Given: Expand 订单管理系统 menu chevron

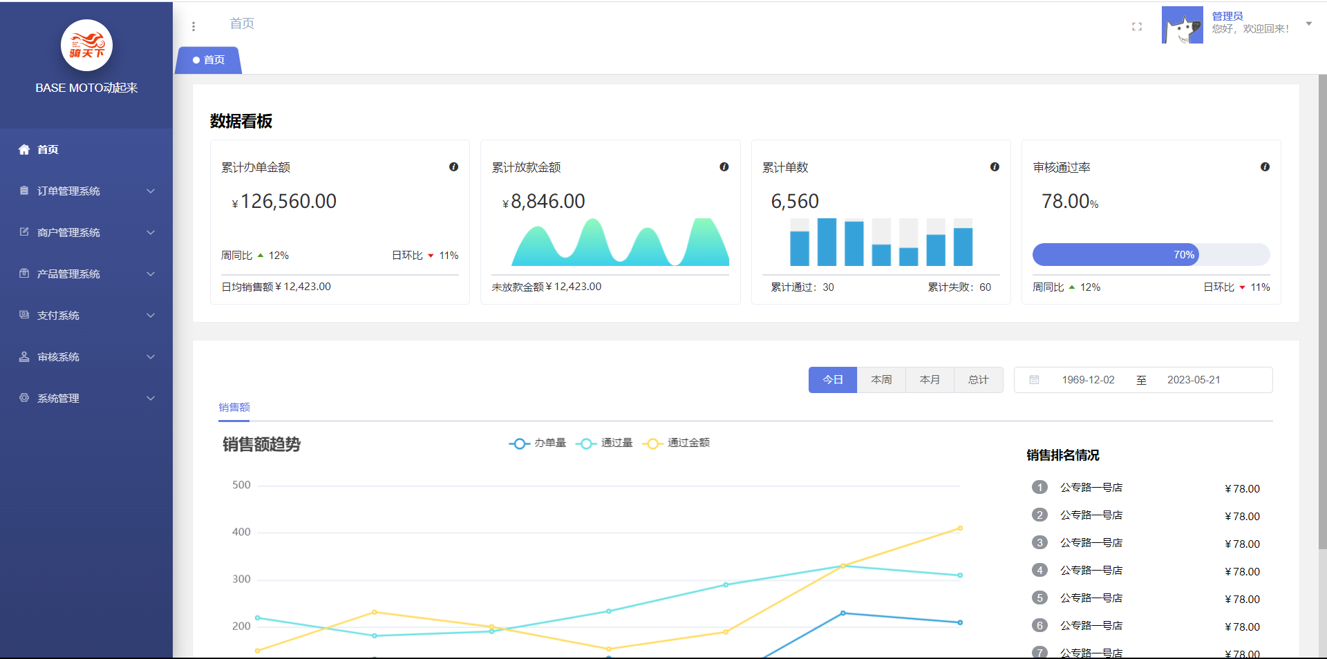Looking at the screenshot, I should (151, 191).
